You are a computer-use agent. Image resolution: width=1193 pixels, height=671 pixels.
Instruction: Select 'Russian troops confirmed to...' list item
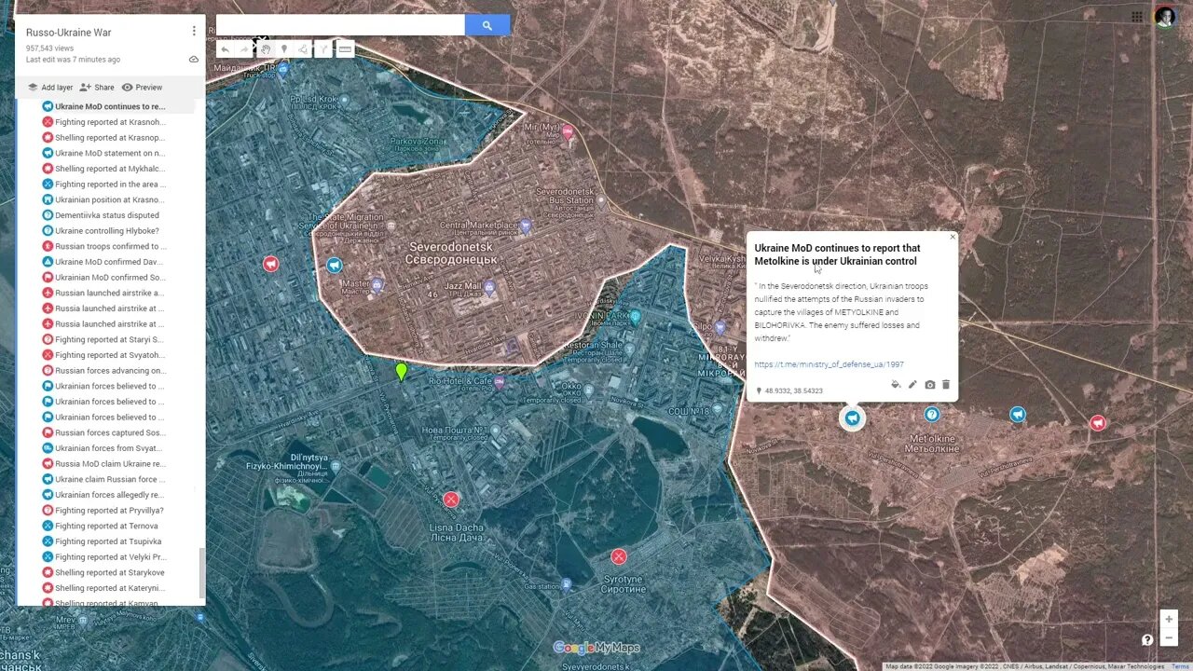(110, 246)
